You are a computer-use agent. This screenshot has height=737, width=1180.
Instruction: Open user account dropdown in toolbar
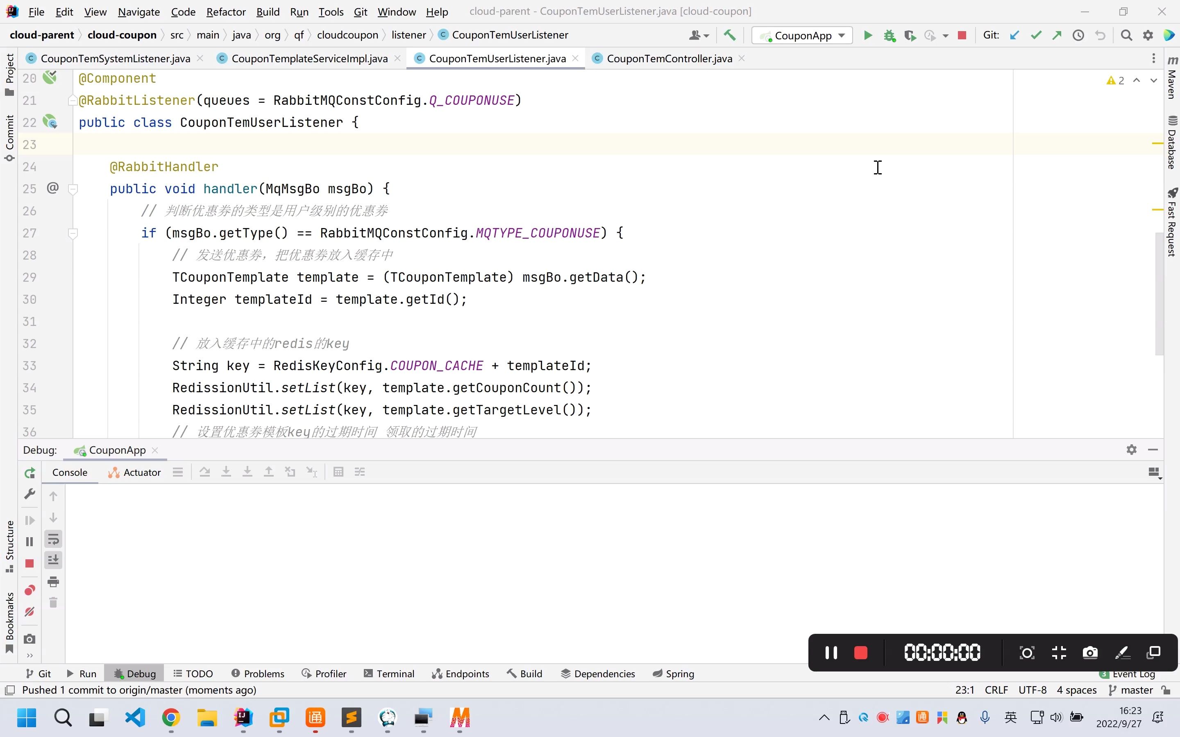coord(699,35)
